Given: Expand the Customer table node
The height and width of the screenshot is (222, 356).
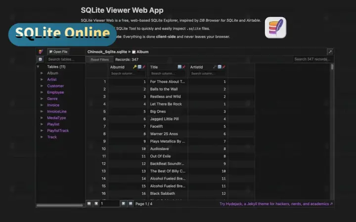Looking at the screenshot, I should click(42, 86).
